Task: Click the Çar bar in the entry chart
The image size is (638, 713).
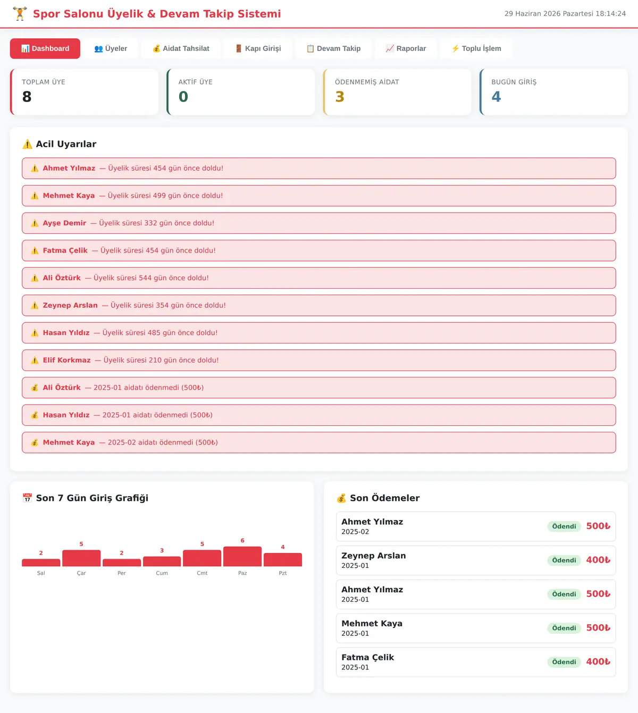Action: tap(81, 558)
